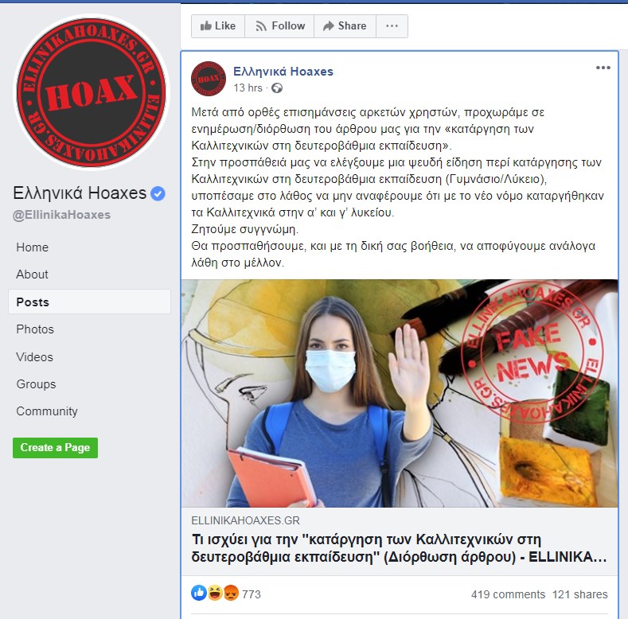Click the green Create a Page button
This screenshot has height=619, width=628.
click(55, 448)
